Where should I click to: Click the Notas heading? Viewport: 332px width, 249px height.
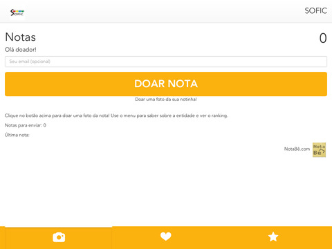click(21, 37)
